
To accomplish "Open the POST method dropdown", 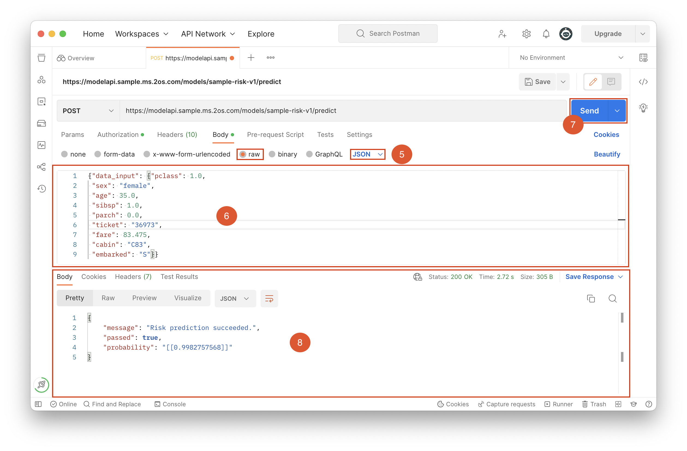I will coord(88,111).
